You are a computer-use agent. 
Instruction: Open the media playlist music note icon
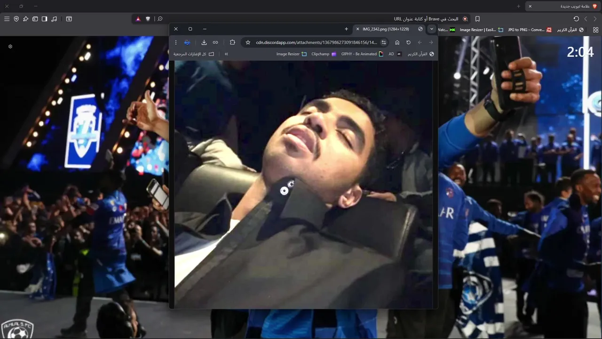pyautogui.click(x=54, y=19)
